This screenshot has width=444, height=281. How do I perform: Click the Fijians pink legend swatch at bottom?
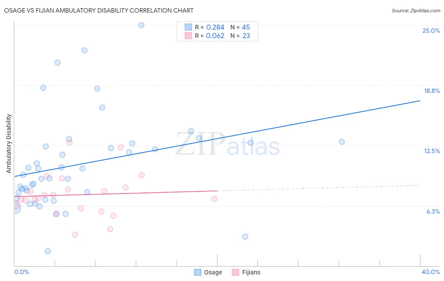(x=236, y=272)
